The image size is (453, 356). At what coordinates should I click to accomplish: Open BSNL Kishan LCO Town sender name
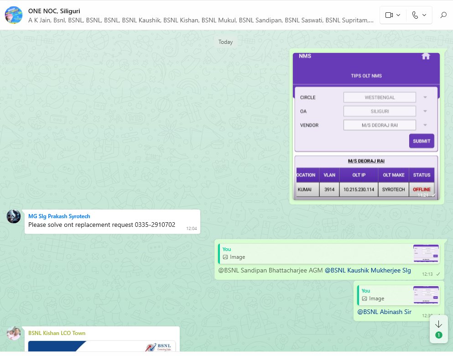coord(57,333)
